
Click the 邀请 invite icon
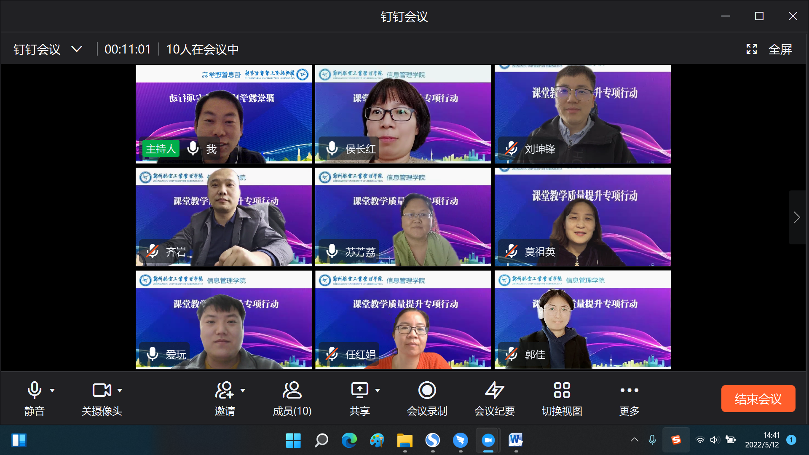224,390
